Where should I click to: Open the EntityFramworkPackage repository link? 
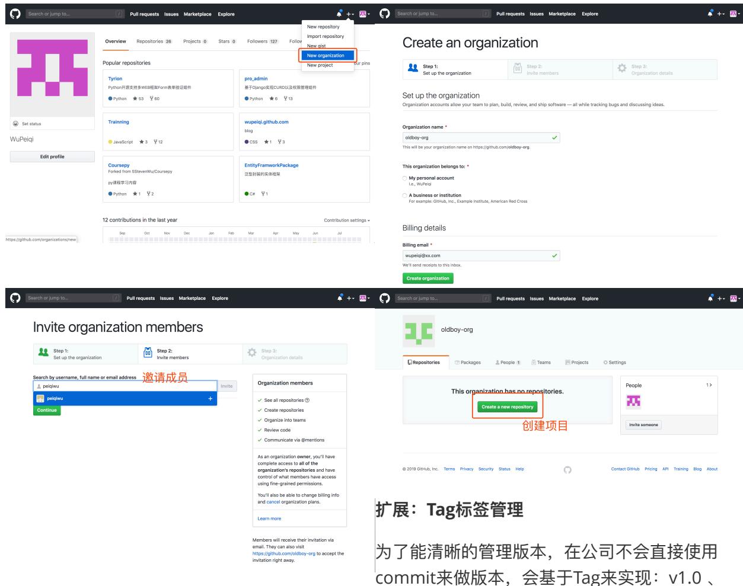coord(271,165)
